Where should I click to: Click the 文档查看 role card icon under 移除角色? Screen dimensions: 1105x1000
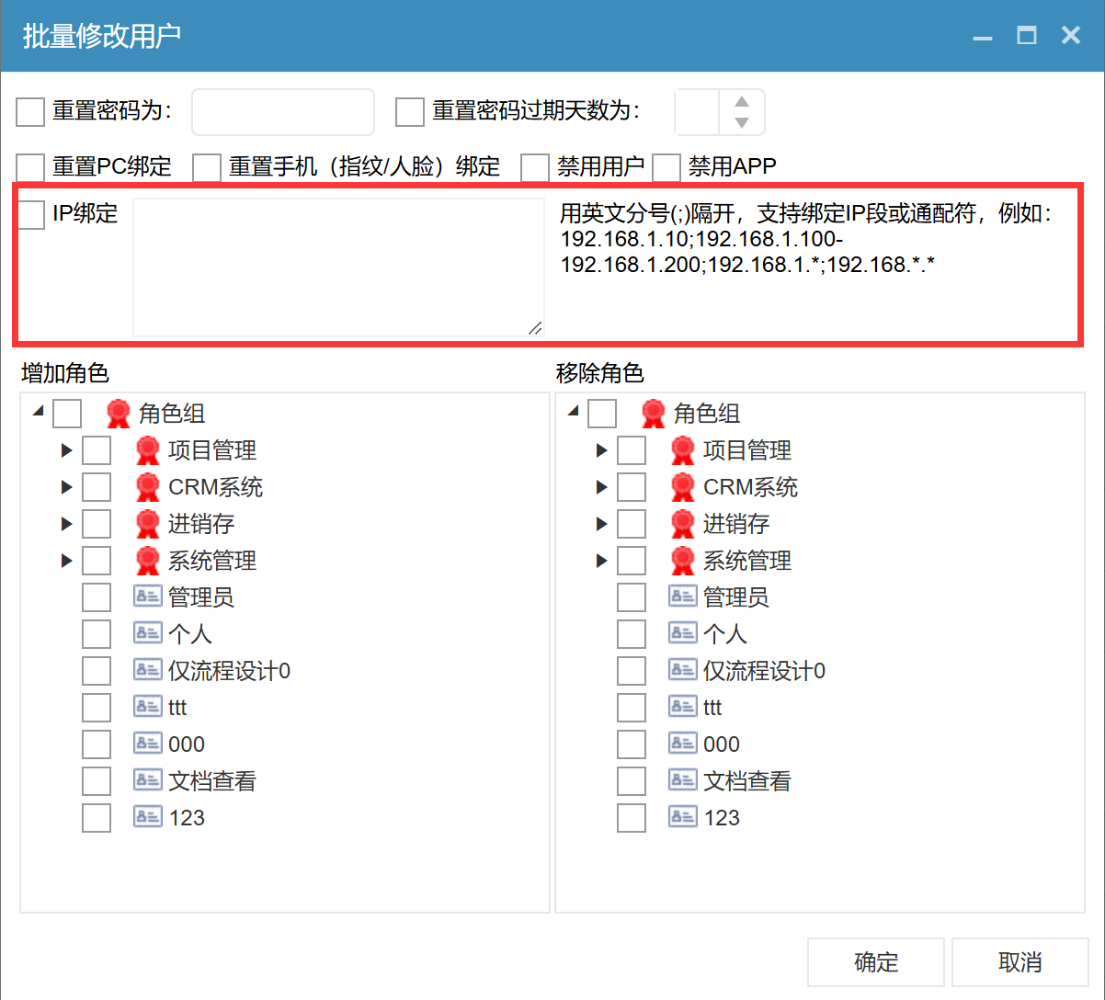pos(682,780)
